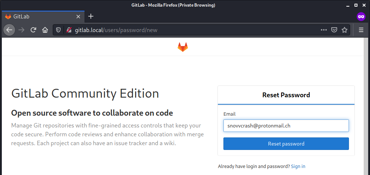This screenshot has height=175, width=370.
Task: Click the GitLab Community Edition heading
Action: [x=85, y=94]
